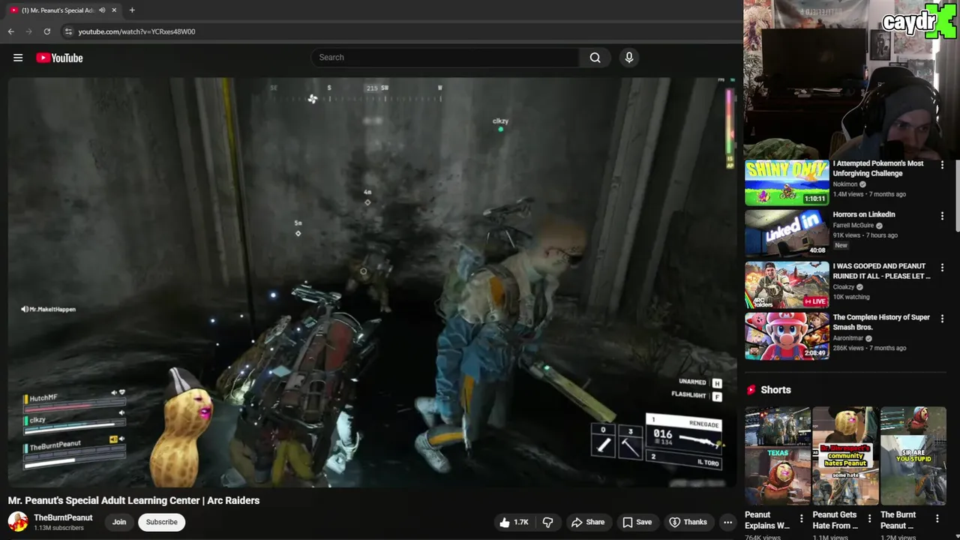Click the LIVE badge on Cloakzy thumbnail
This screenshot has height=540, width=960.
815,301
